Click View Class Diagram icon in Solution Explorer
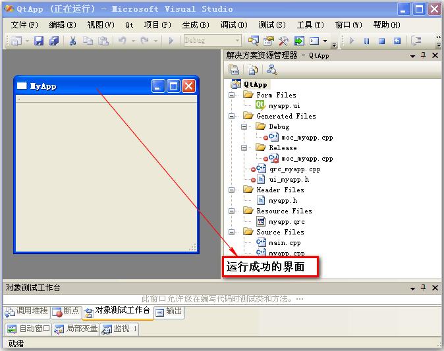444x351 pixels. (271, 70)
